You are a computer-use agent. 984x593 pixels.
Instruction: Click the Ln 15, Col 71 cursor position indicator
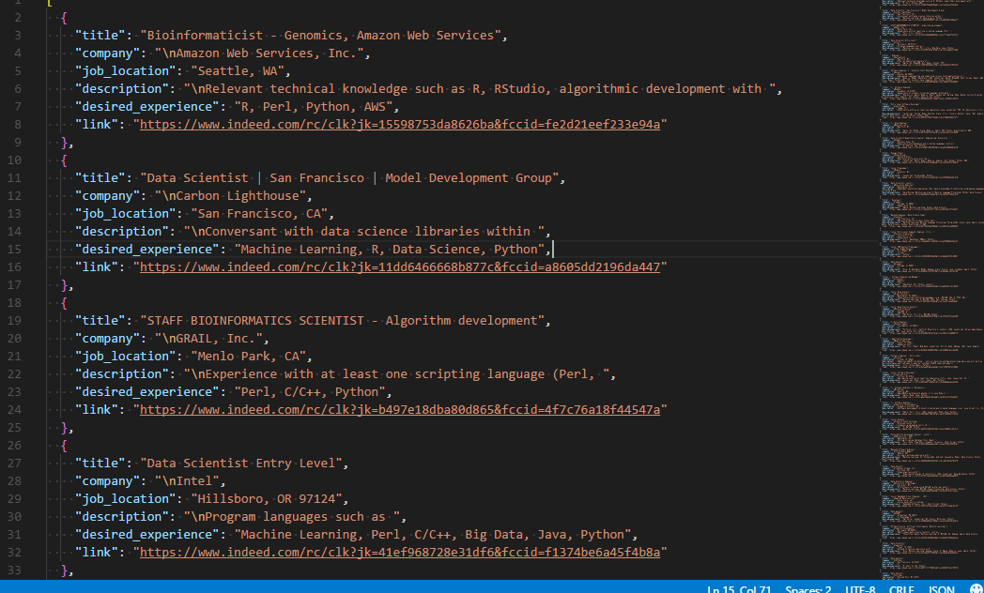[x=740, y=589]
